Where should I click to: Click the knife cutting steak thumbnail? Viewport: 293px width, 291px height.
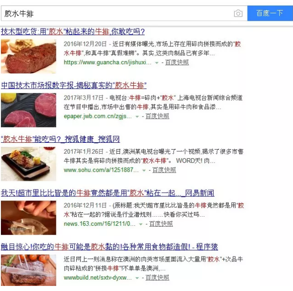[x=28, y=270]
